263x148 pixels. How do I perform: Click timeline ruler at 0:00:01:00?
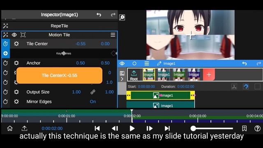(67, 116)
